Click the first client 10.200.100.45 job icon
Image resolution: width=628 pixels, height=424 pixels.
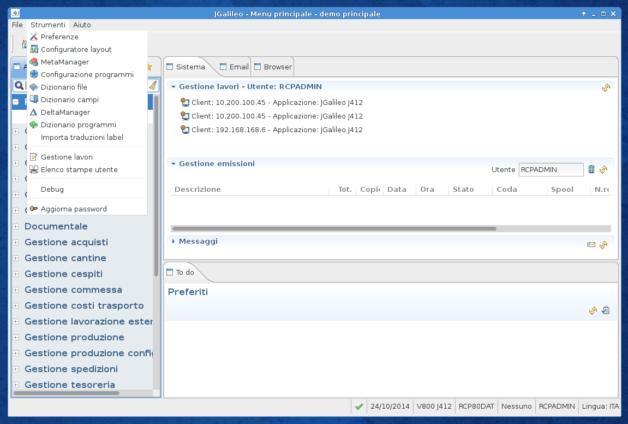184,102
